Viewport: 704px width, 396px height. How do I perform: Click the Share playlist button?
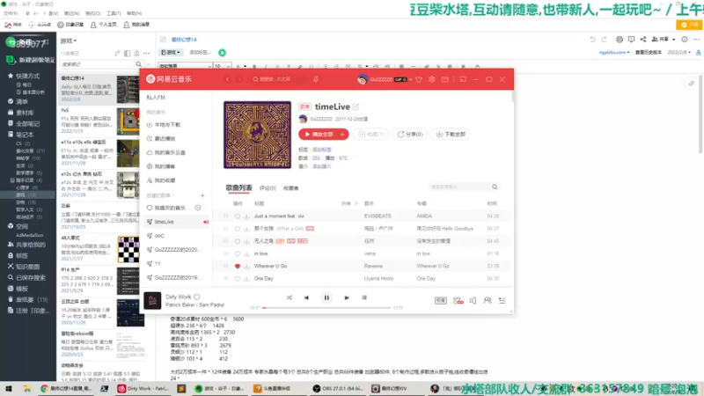point(410,135)
